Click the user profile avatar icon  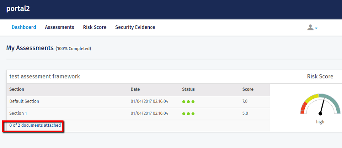pos(310,27)
